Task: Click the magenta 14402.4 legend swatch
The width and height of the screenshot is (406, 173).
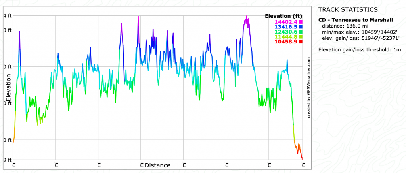Action: point(301,22)
